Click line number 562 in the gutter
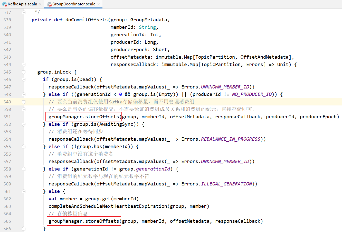This screenshot has height=232, width=342. coord(7,199)
